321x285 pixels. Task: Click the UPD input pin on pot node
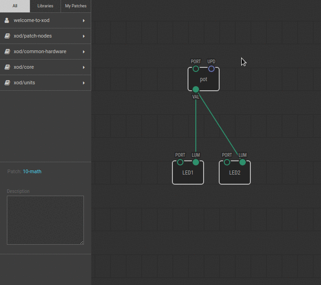click(x=211, y=69)
